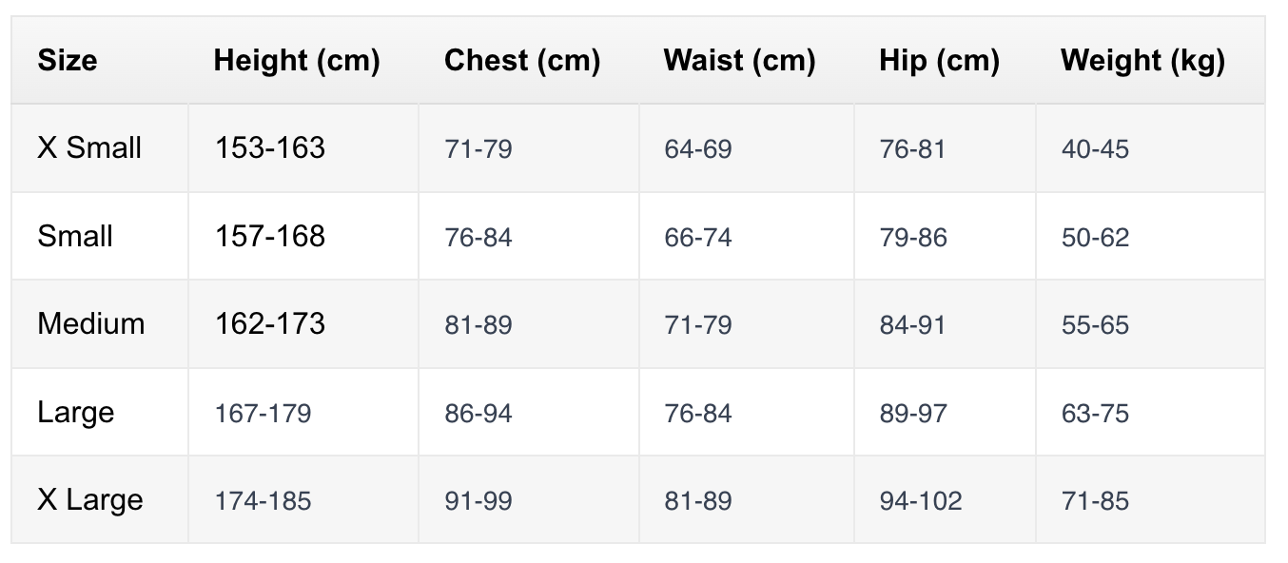Screen dimensions: 1288x563
Task: Click the Size column header
Action: point(68,61)
